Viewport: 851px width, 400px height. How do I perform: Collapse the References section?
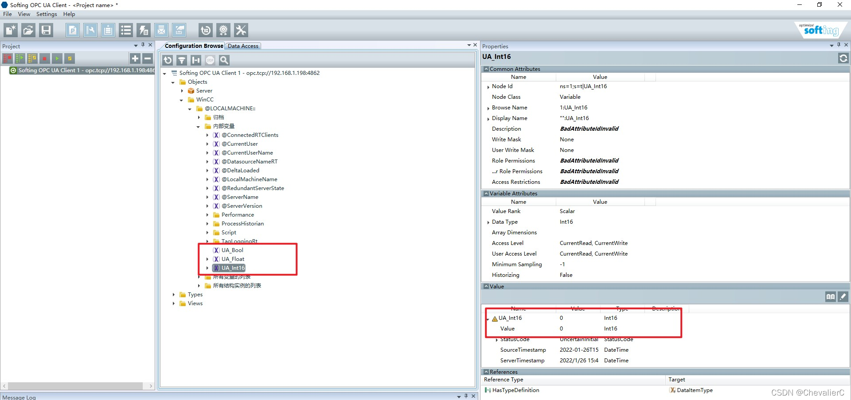pyautogui.click(x=486, y=372)
